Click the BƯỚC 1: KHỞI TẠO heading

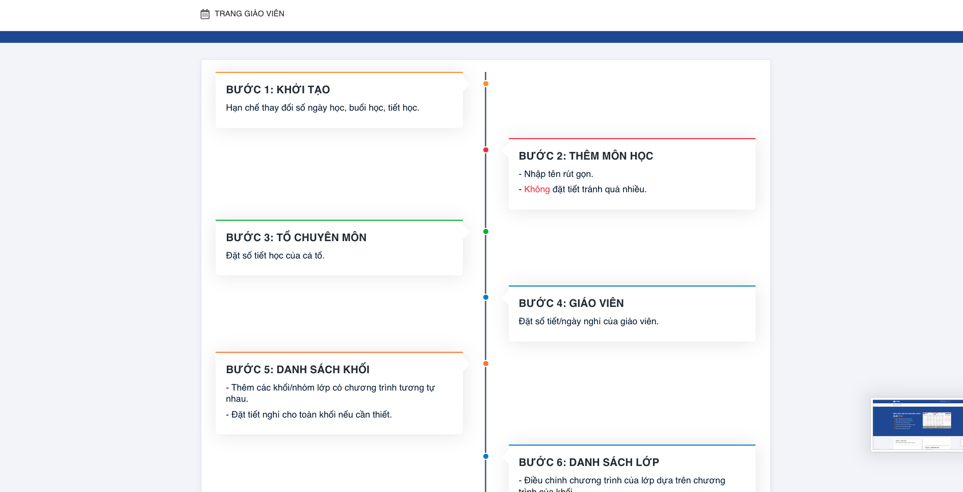(278, 90)
